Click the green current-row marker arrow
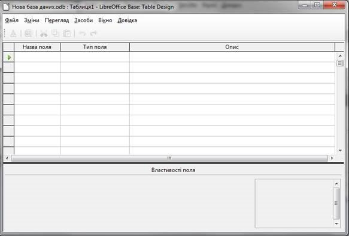 (x=9, y=57)
